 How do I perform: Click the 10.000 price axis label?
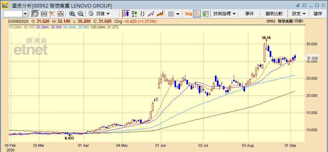tap(312, 130)
